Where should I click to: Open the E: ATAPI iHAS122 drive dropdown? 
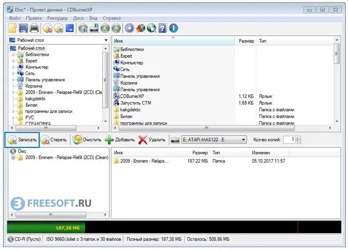214,140
